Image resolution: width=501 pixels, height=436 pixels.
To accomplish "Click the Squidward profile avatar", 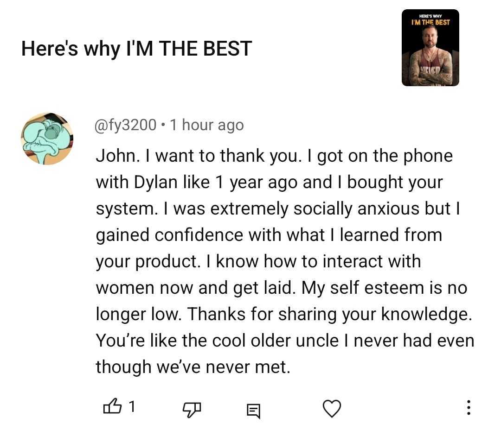I will point(47,138).
